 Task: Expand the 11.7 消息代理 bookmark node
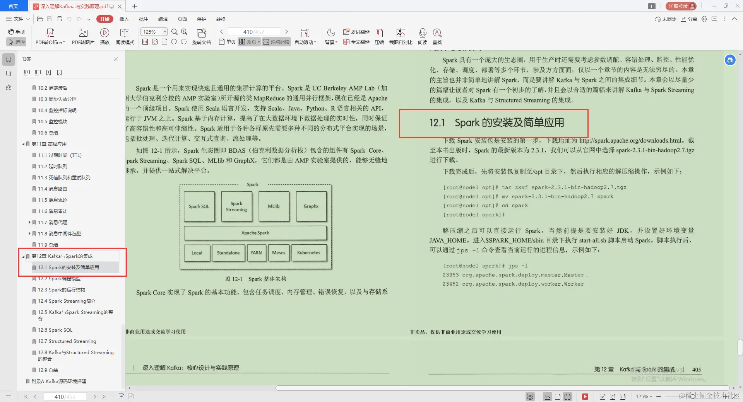29,222
